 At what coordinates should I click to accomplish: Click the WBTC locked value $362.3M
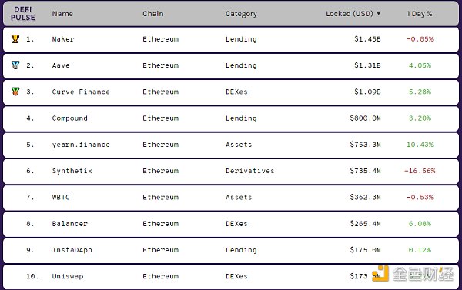pyautogui.click(x=365, y=197)
